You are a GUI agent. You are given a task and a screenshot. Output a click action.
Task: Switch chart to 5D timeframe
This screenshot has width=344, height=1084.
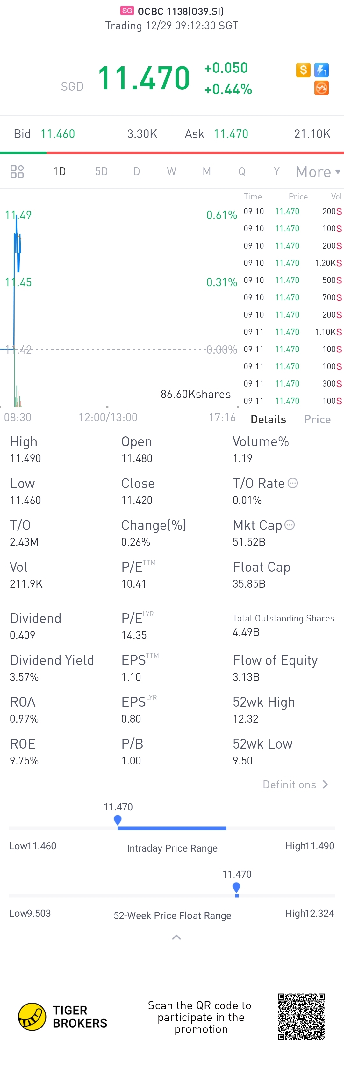tap(101, 171)
